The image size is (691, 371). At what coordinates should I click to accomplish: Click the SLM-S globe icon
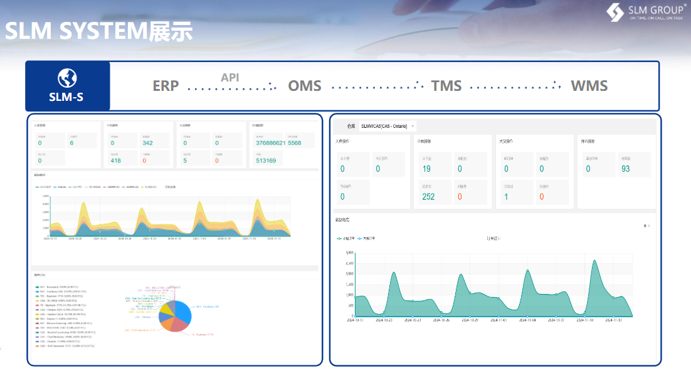(68, 78)
